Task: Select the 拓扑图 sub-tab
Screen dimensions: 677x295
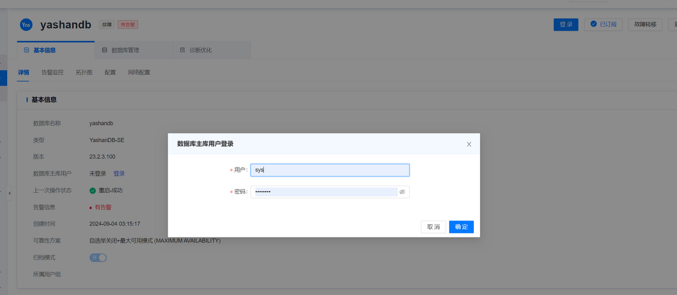Action: 84,73
